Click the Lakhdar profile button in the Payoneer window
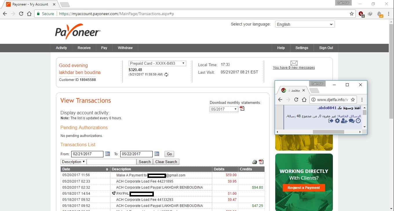 tap(344, 3)
